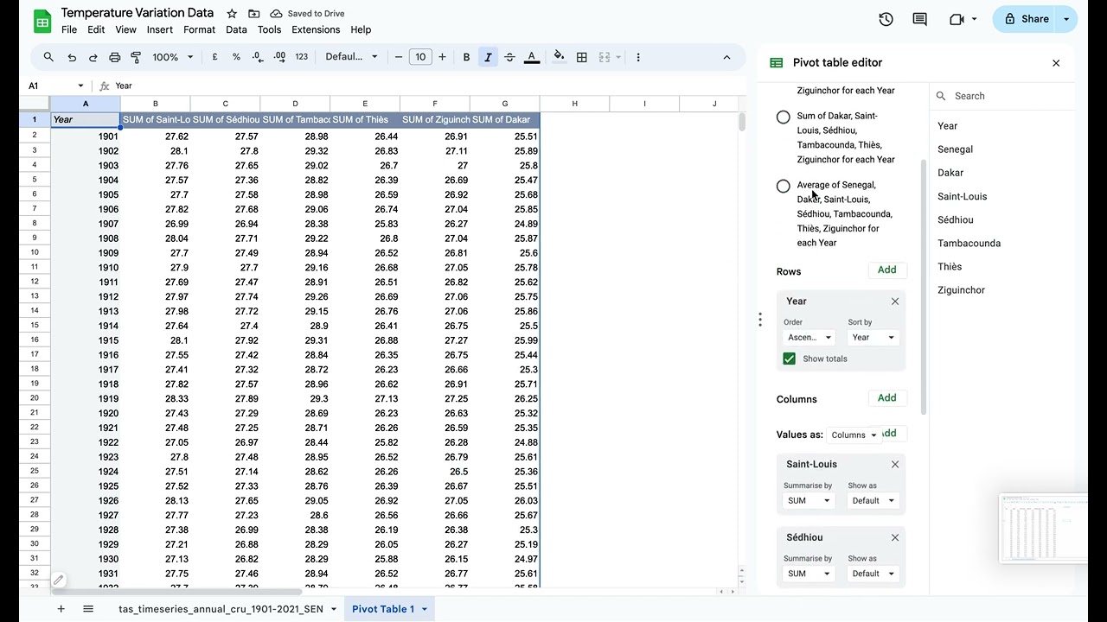Open version history
This screenshot has width=1107, height=622.
point(886,19)
